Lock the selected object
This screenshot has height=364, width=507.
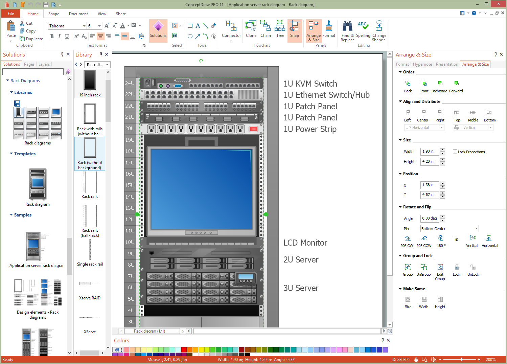click(x=457, y=270)
